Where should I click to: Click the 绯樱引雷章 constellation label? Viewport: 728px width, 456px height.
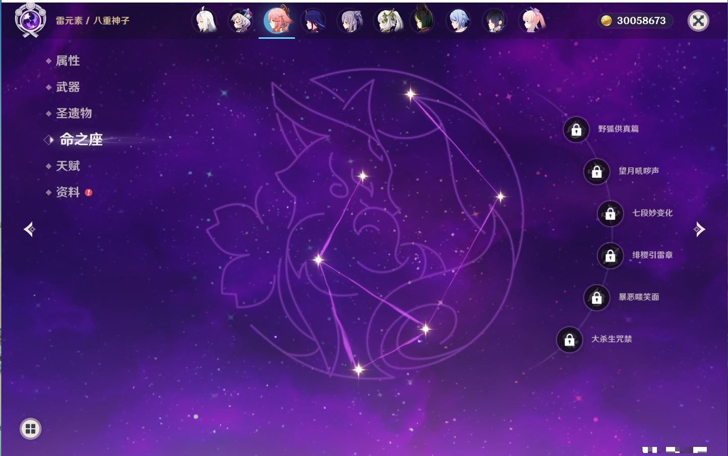pos(652,255)
